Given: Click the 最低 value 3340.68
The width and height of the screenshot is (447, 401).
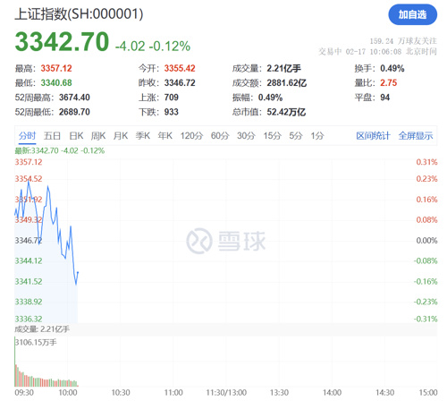Looking at the screenshot, I should [56, 82].
